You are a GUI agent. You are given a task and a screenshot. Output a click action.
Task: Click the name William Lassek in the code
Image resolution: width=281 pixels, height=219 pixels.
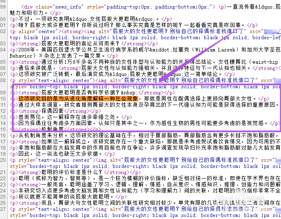(x=215, y=50)
